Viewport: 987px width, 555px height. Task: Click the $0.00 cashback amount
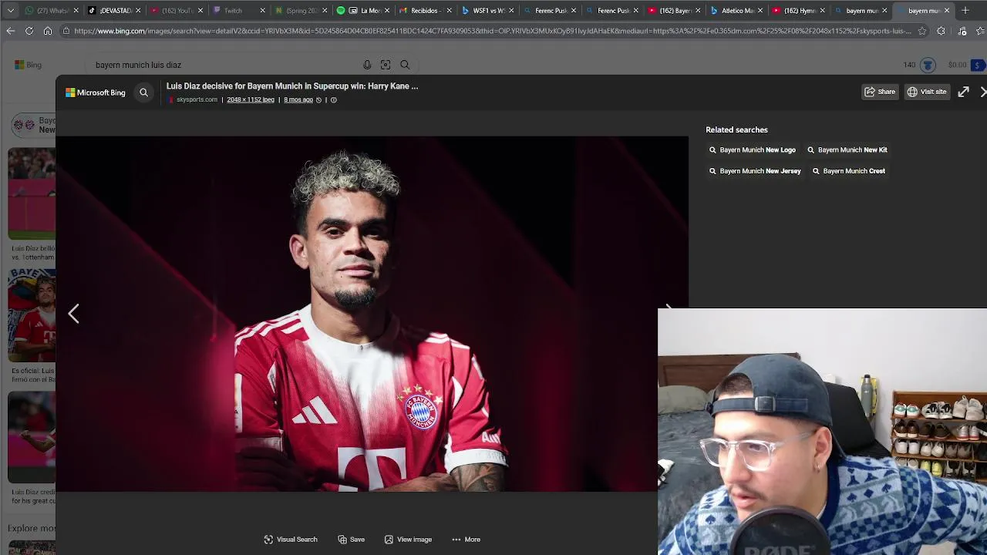957,65
